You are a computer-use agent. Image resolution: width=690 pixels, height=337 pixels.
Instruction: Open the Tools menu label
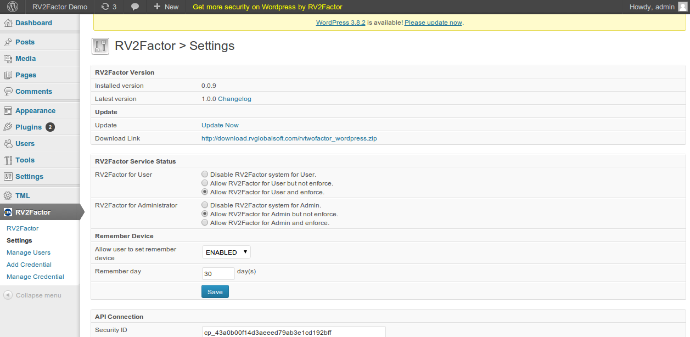(x=25, y=160)
